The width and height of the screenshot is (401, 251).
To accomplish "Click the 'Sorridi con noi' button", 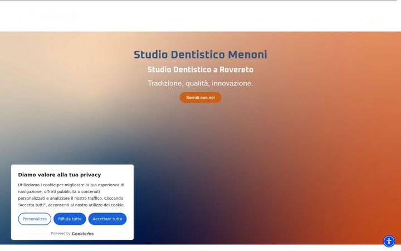I will tap(200, 98).
